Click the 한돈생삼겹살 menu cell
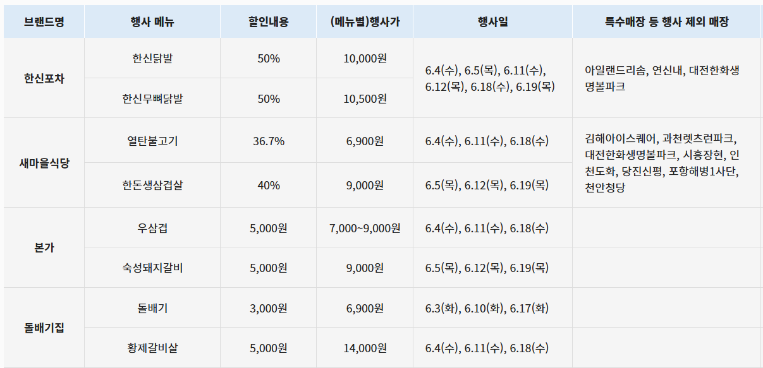Screen dimensions: 763x368 pos(152,185)
